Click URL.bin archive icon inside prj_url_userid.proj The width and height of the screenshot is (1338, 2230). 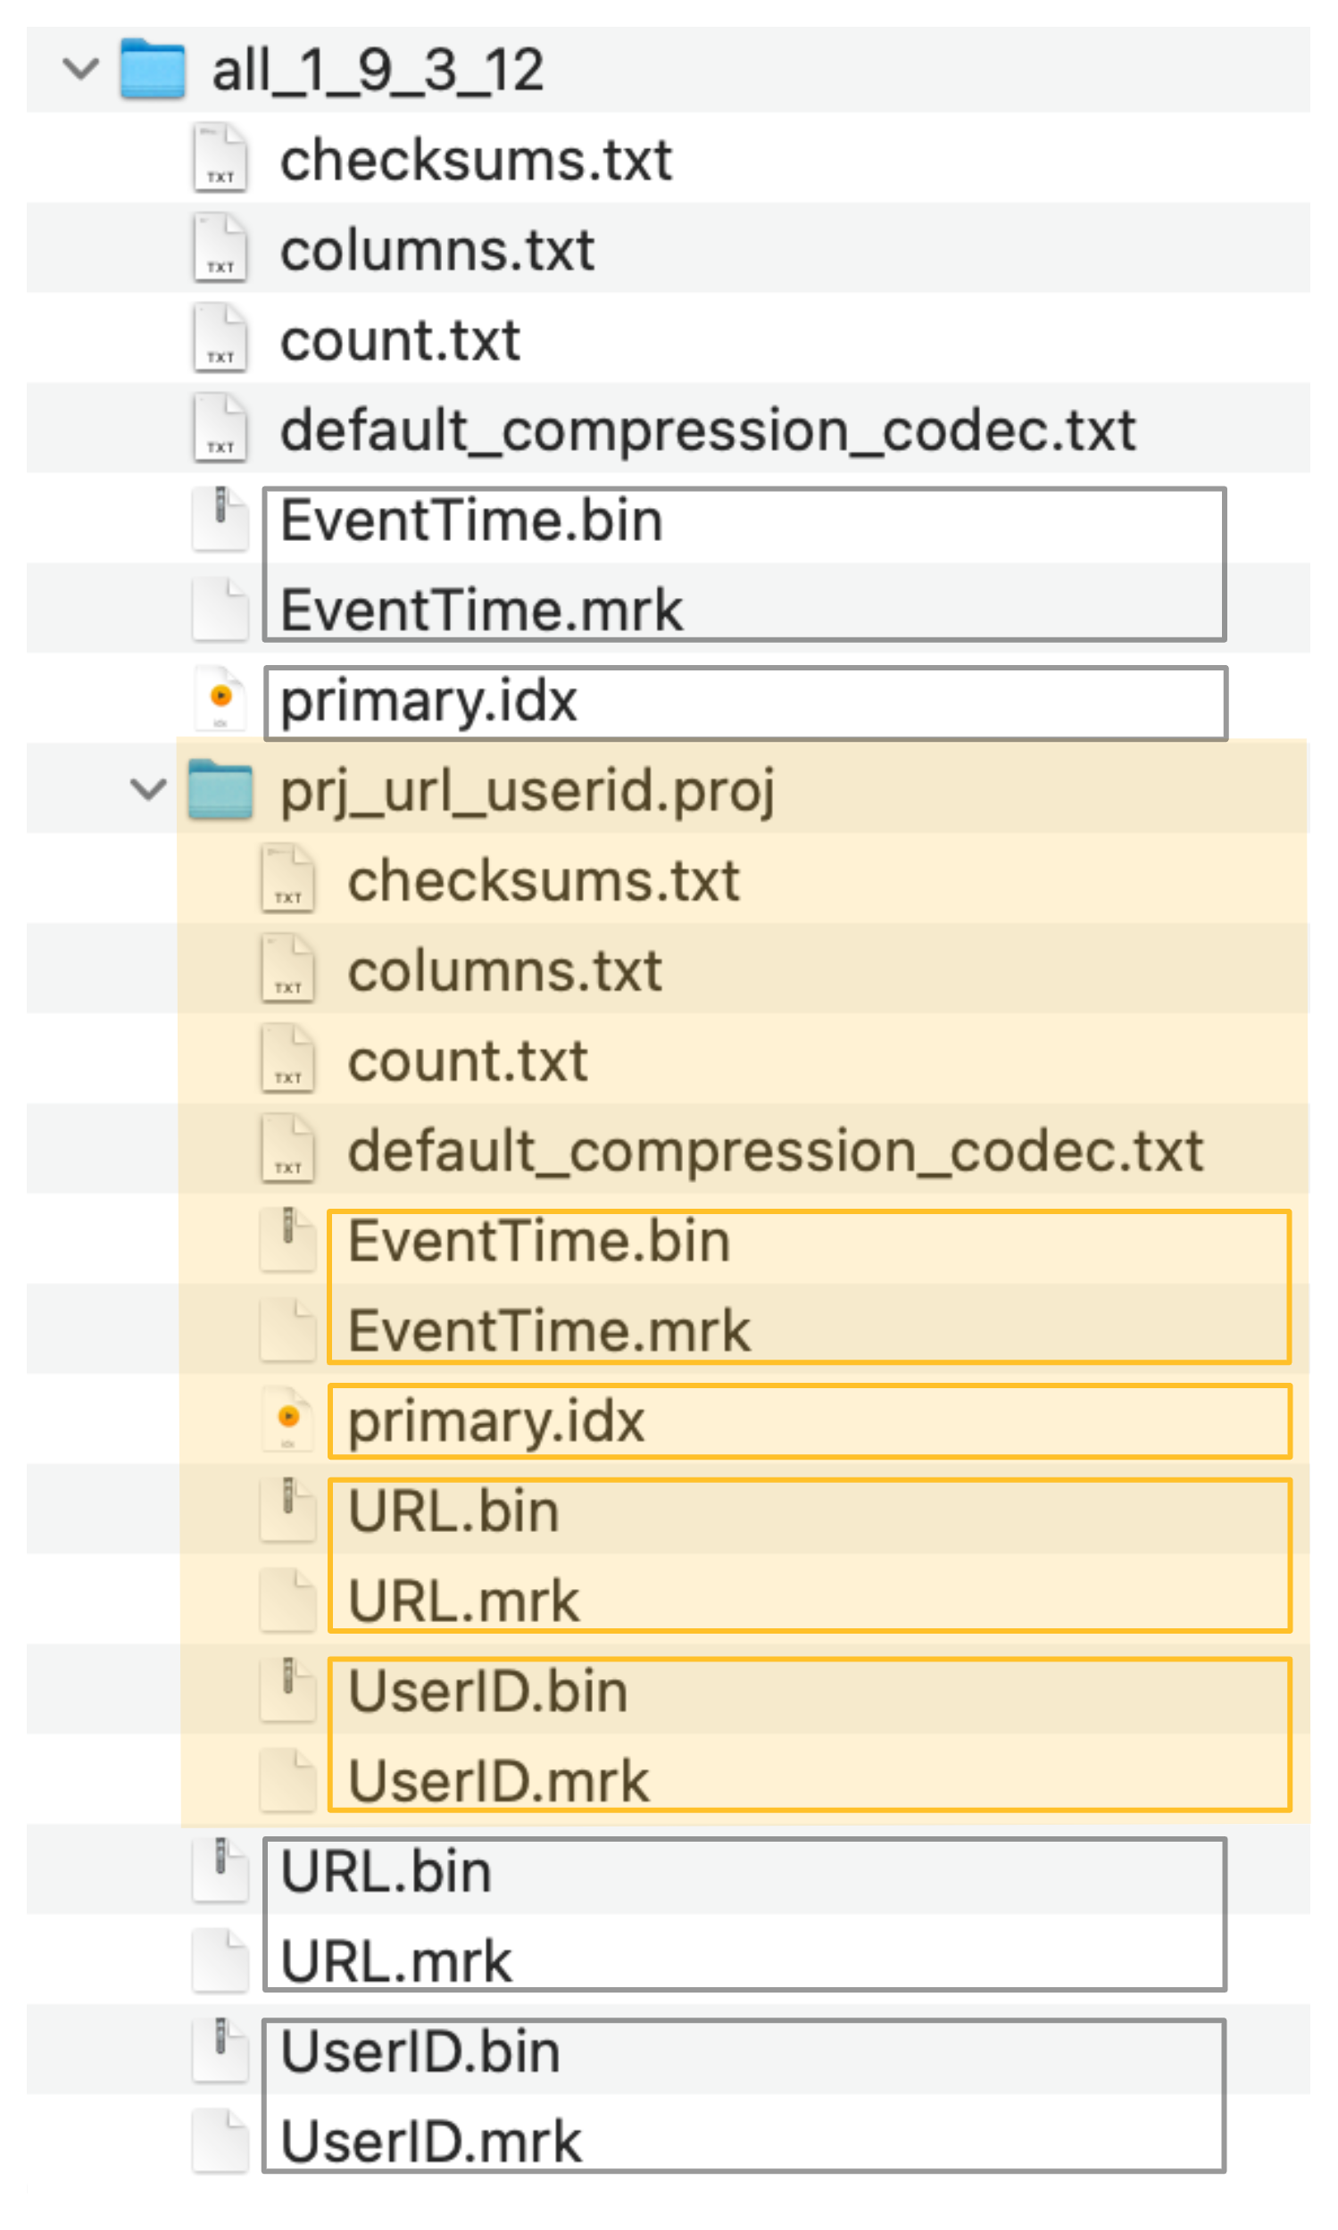pos(288,1510)
